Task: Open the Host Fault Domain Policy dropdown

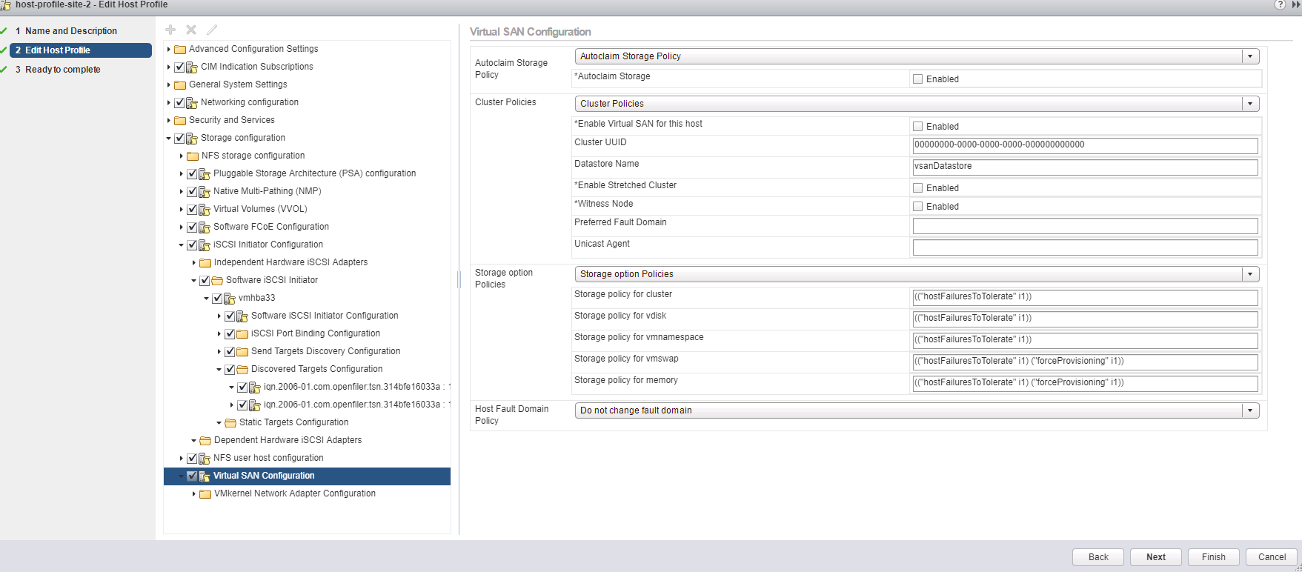Action: click(917, 410)
